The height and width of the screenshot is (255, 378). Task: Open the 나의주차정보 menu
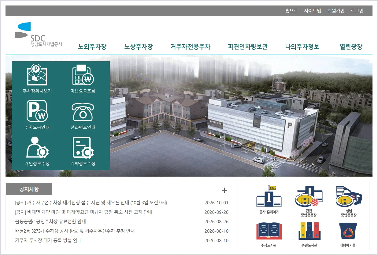coord(302,47)
